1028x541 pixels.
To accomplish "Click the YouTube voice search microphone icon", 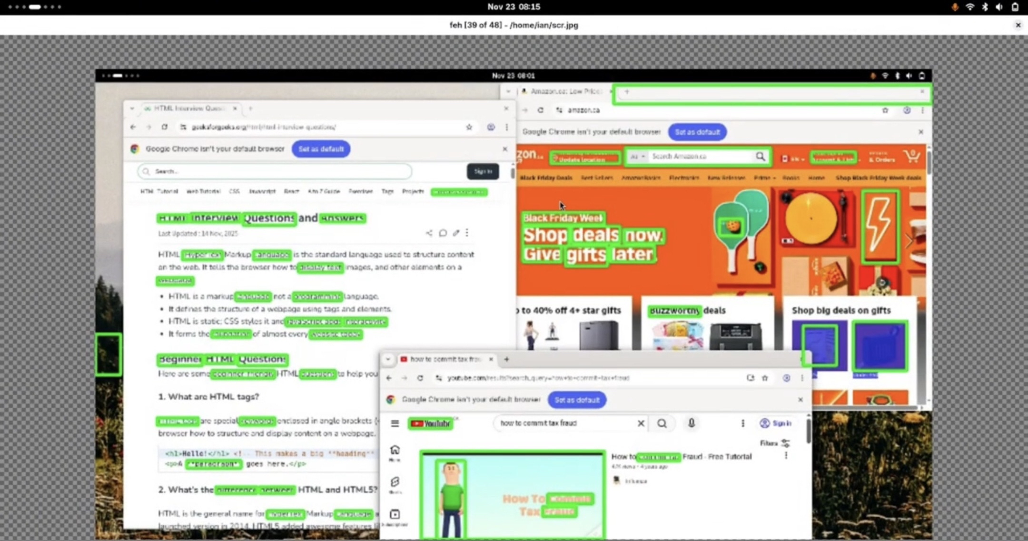I will coord(691,423).
